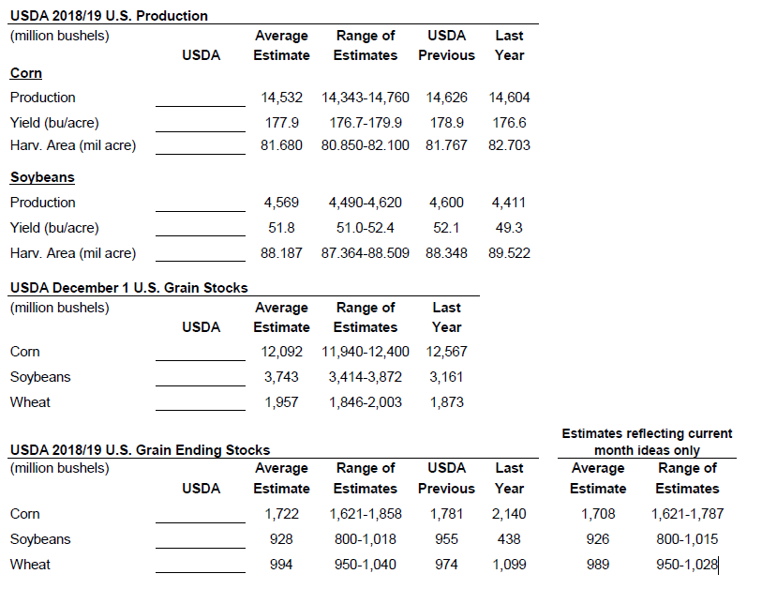This screenshot has height=589, width=762.
Task: Click the blank USDA field for Soybeans Harv. Area
Action: coord(200,253)
